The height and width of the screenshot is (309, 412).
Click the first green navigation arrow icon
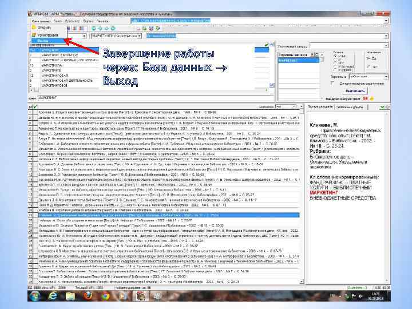[93, 29]
